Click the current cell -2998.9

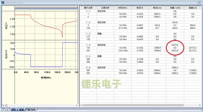[157, 48]
